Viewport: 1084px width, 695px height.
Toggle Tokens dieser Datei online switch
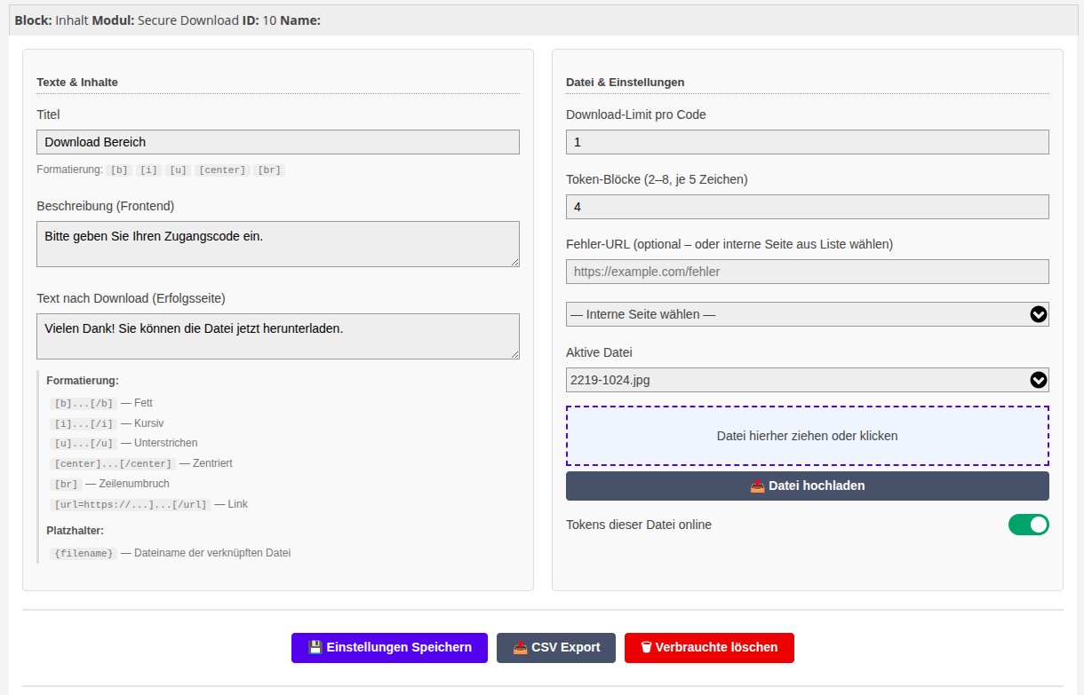point(1028,525)
